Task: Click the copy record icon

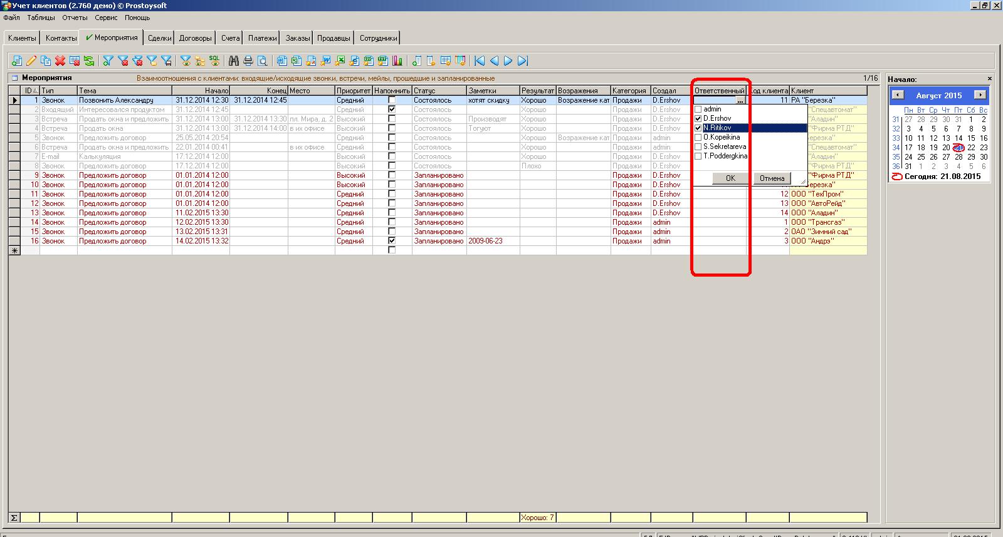Action: [x=46, y=61]
